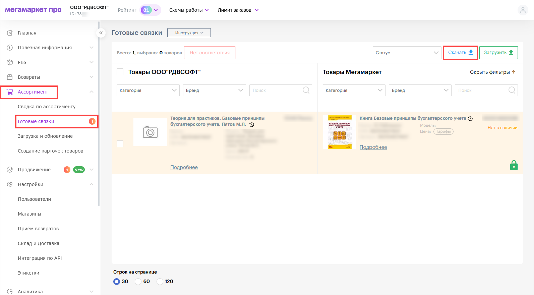
Task: Click search magnifier in Megamarket goods filter
Action: click(512, 90)
